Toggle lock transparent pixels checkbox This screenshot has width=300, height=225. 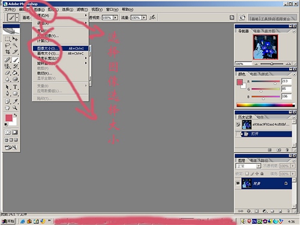tap(247, 173)
